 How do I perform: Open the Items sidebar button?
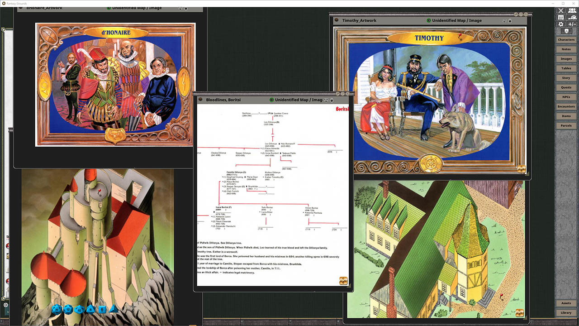coord(566,116)
